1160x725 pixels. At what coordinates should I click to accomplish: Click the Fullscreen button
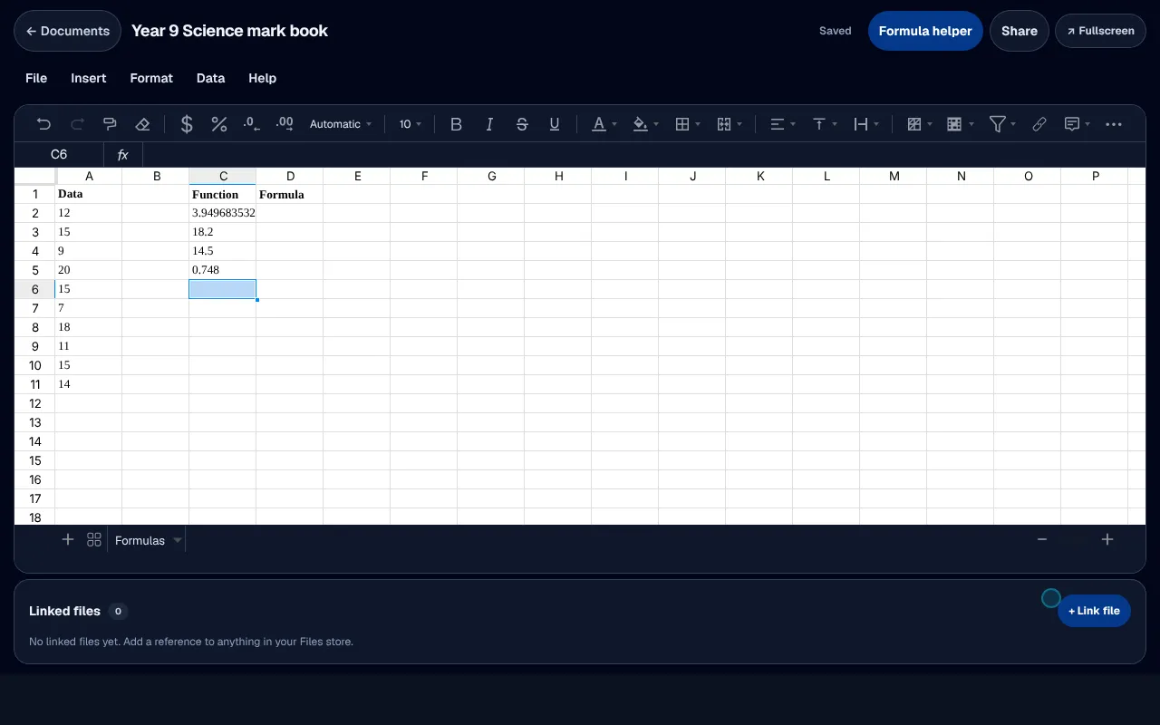pos(1100,31)
